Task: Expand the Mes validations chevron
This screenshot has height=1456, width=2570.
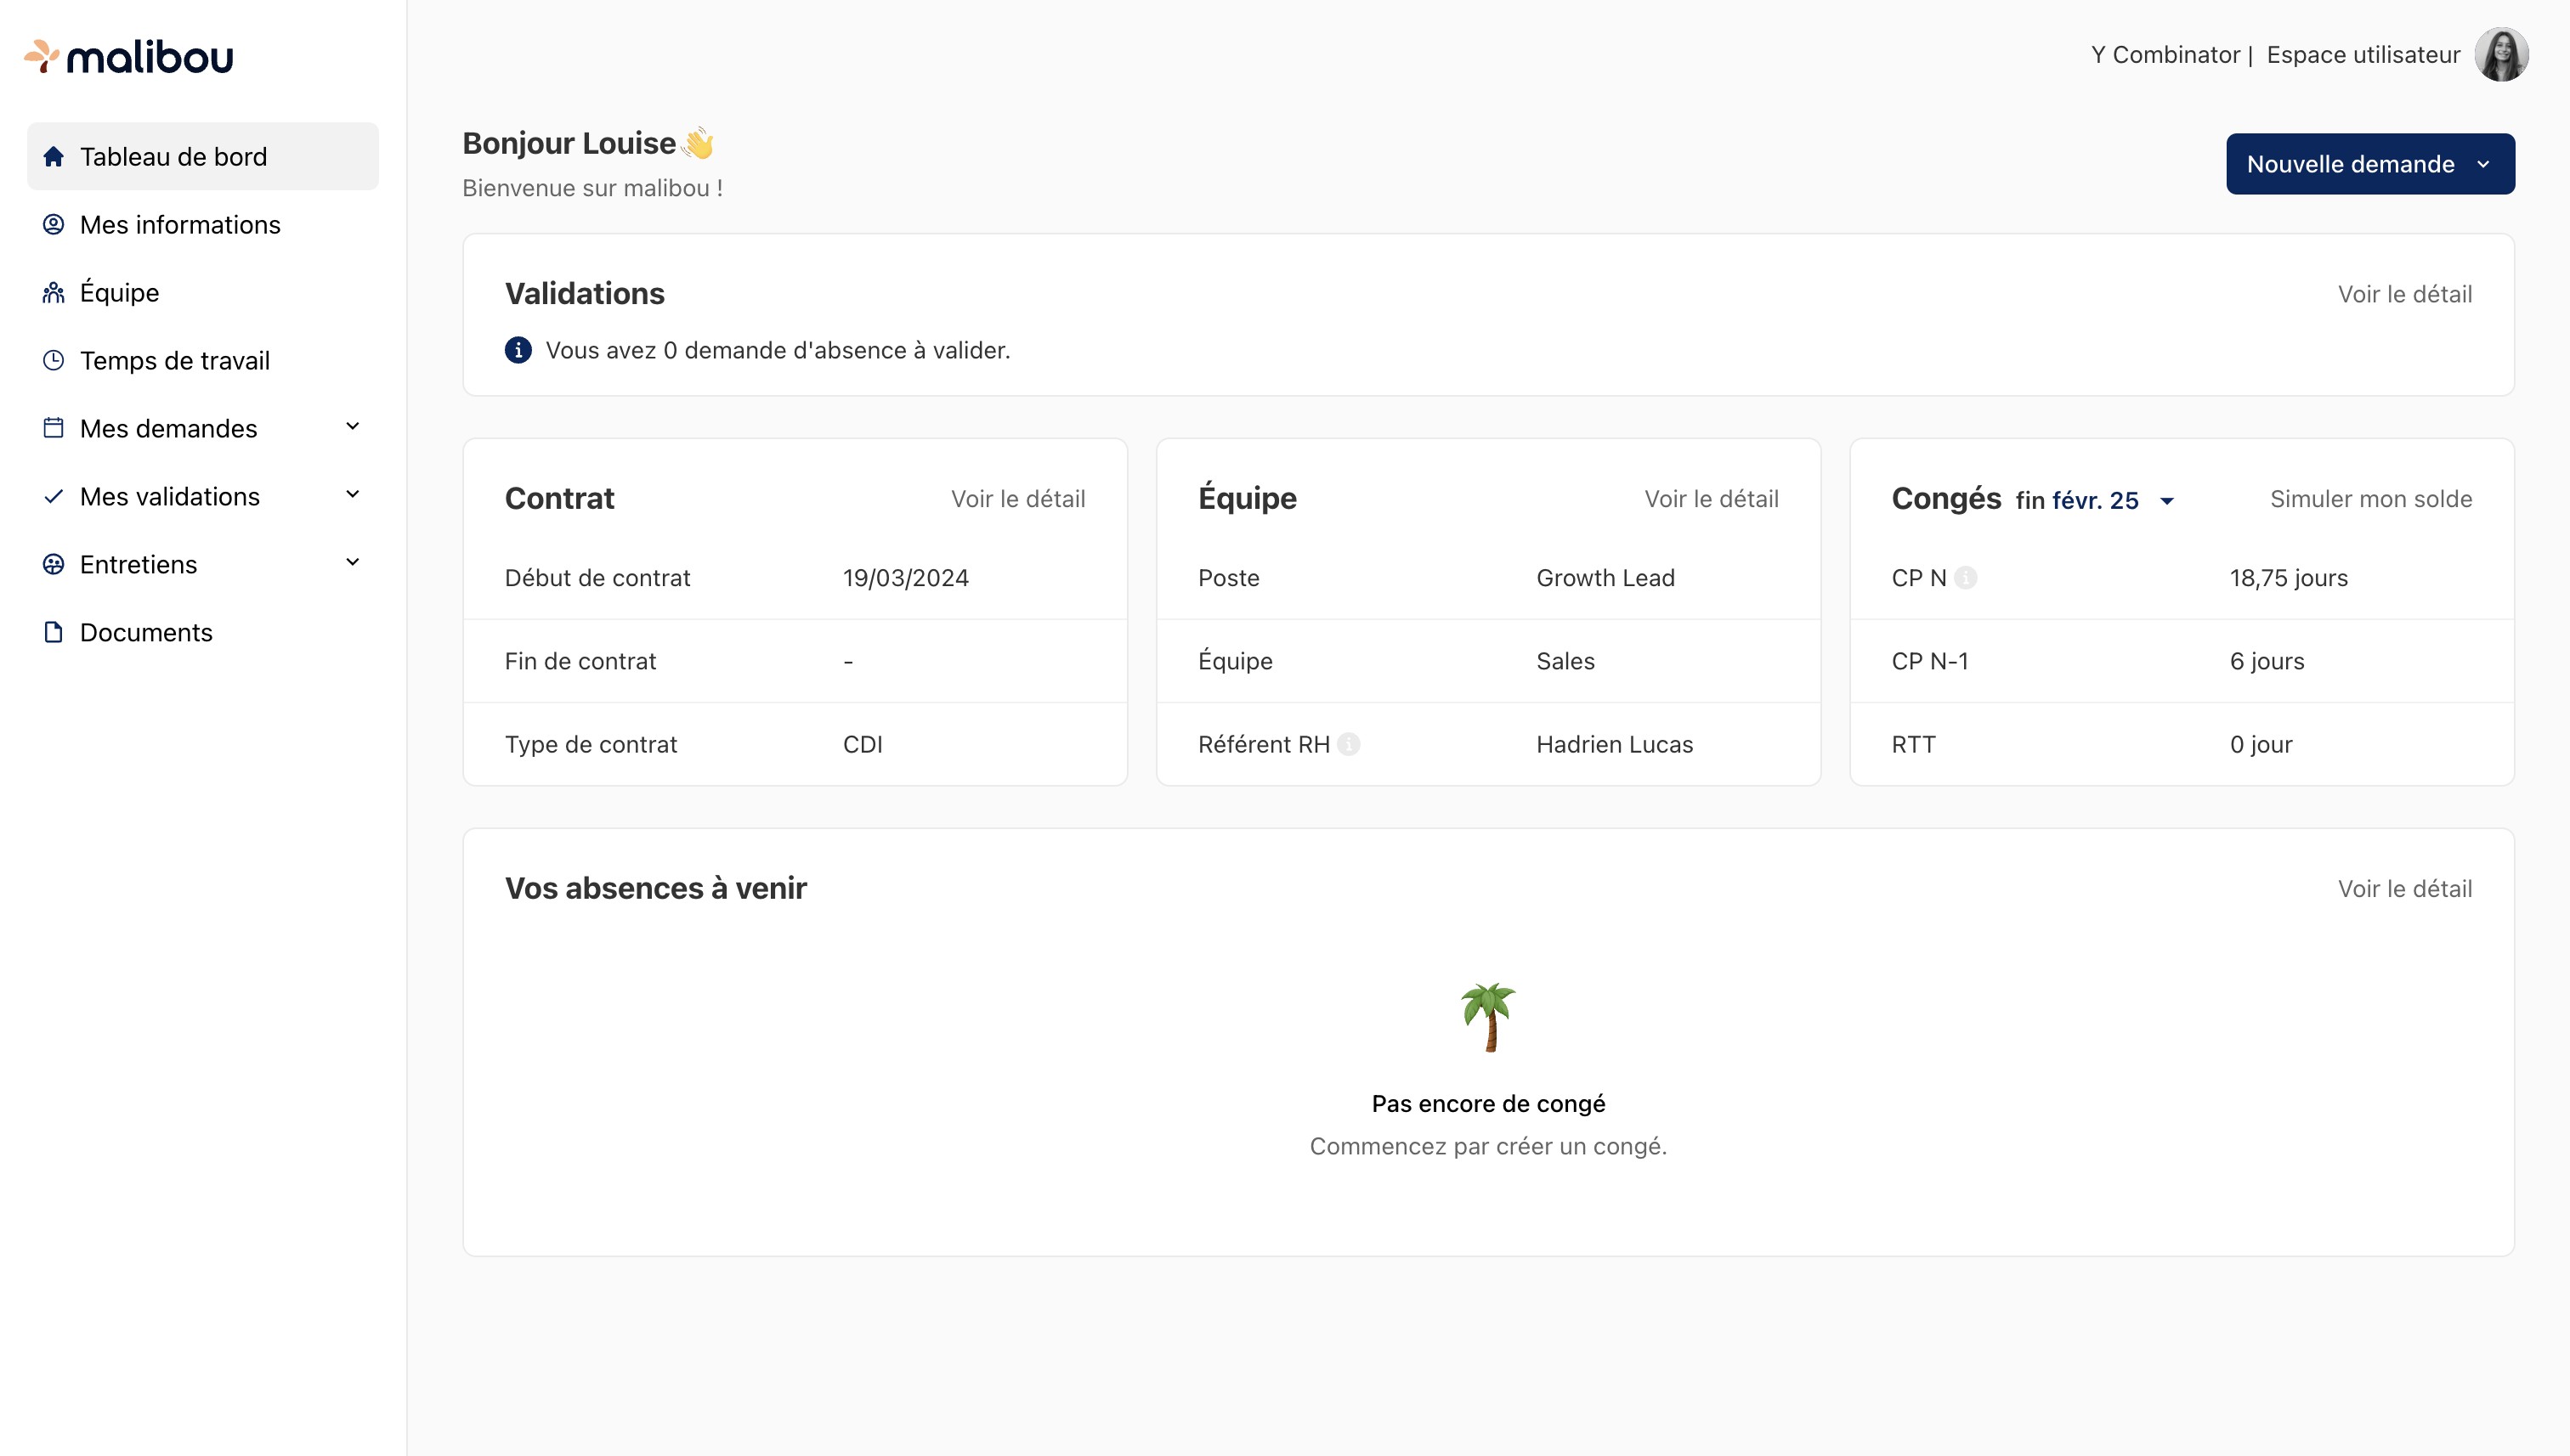Action: click(352, 495)
